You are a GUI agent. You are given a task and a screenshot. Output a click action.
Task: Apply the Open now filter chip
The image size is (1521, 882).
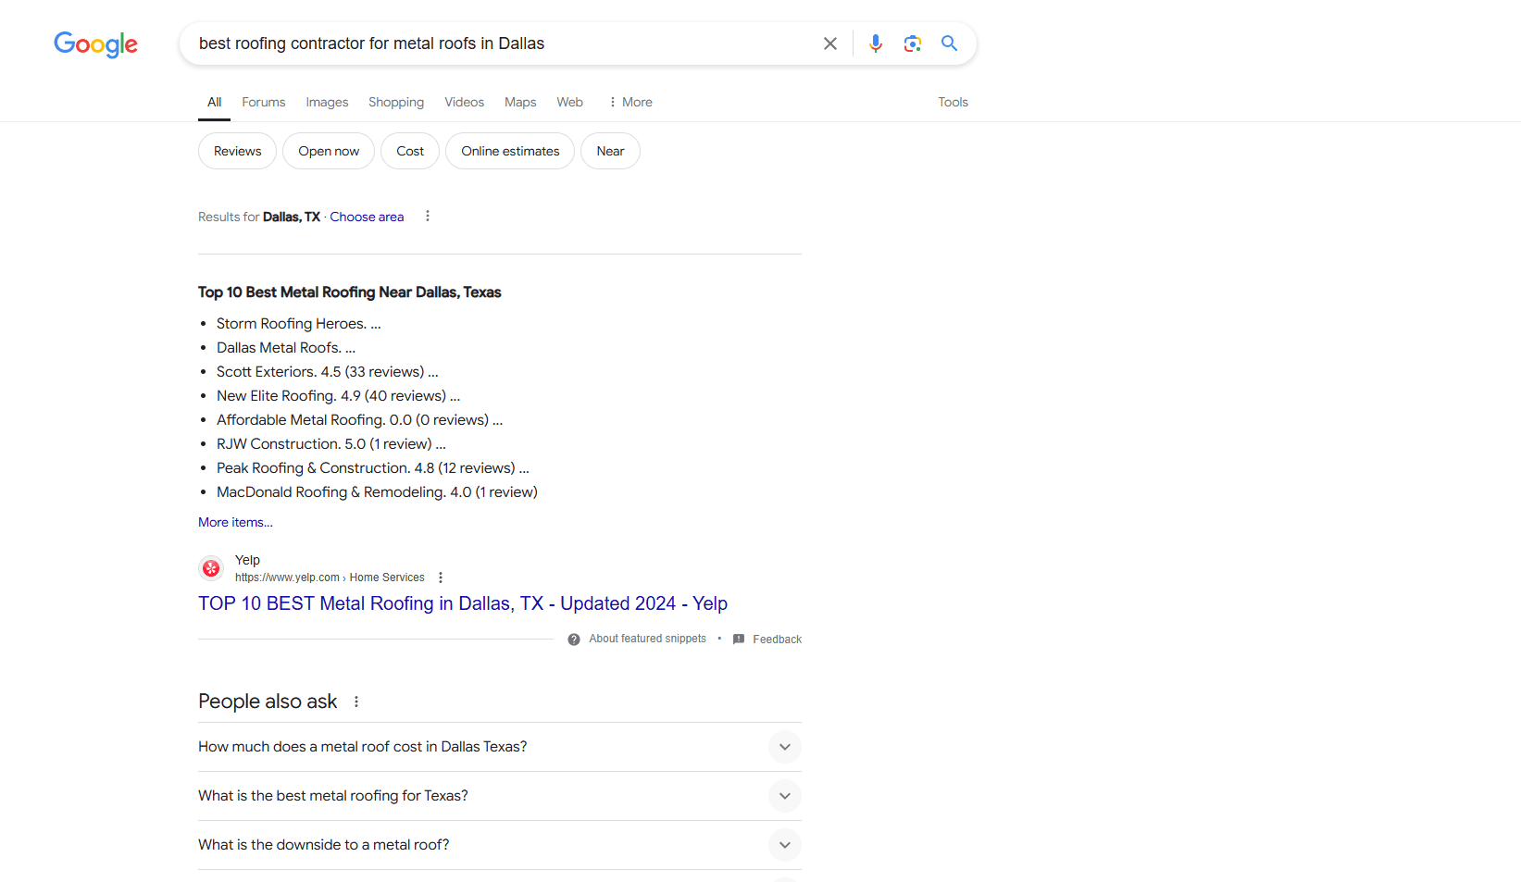329,151
